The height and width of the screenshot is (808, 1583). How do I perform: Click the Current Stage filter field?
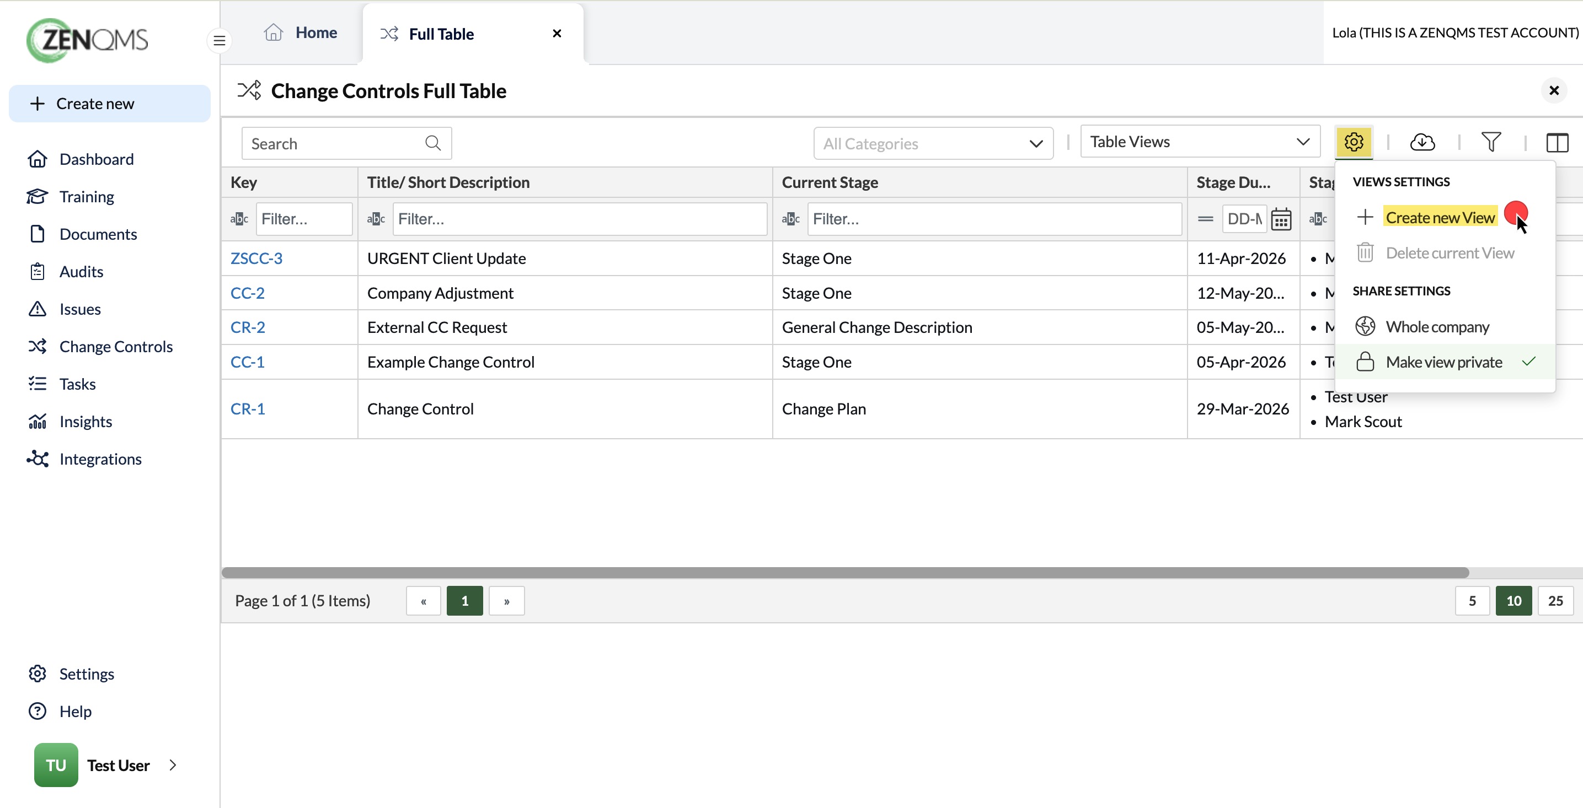[994, 219]
